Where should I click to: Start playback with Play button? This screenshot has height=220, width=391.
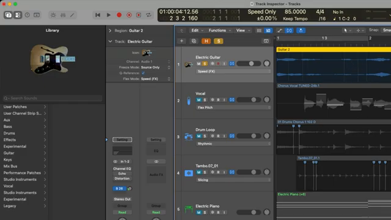[109, 15]
